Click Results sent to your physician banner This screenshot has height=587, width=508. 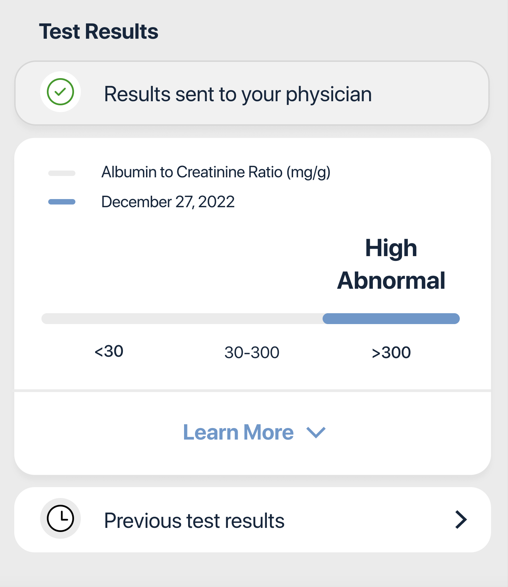(252, 93)
